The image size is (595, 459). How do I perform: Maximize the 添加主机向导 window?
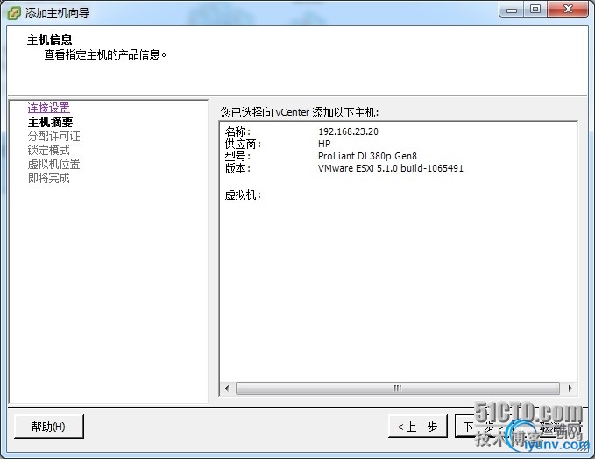(x=535, y=10)
